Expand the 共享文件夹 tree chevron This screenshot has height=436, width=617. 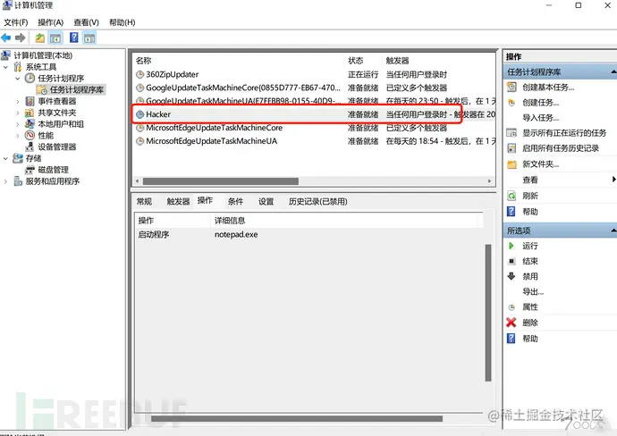tap(18, 113)
